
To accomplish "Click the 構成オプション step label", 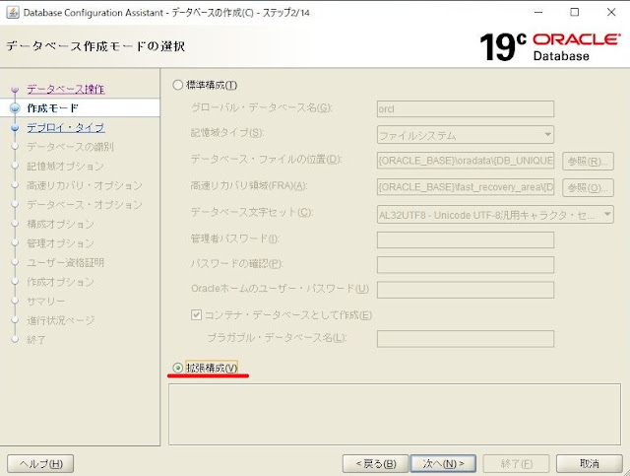I will coord(61,224).
